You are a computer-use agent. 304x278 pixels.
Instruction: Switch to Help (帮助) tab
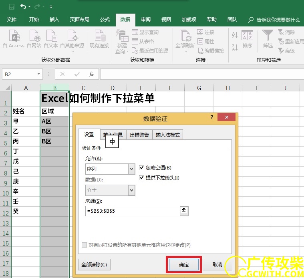211,19
